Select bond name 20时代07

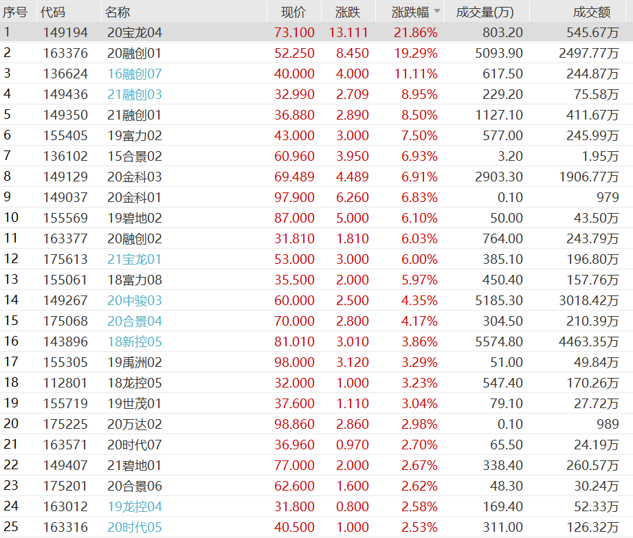point(135,445)
